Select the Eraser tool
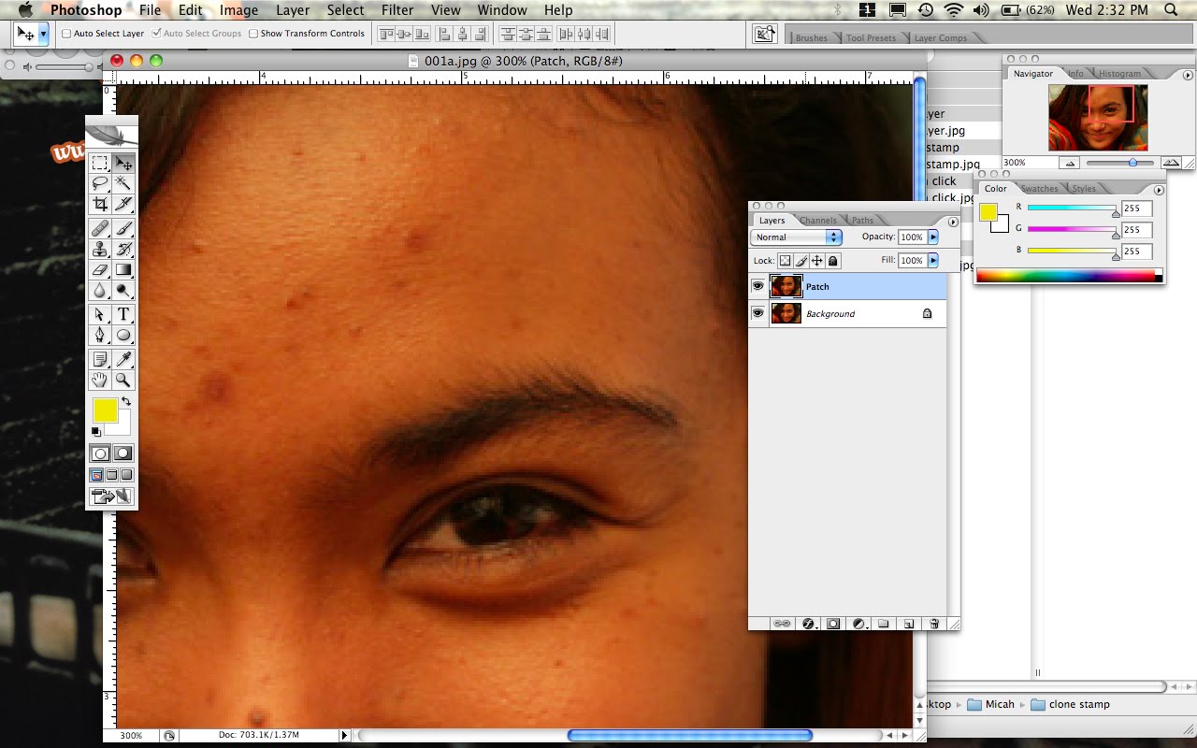This screenshot has height=748, width=1197. click(100, 269)
